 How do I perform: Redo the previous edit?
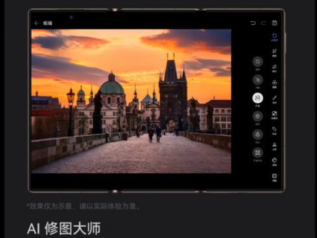click(x=264, y=23)
